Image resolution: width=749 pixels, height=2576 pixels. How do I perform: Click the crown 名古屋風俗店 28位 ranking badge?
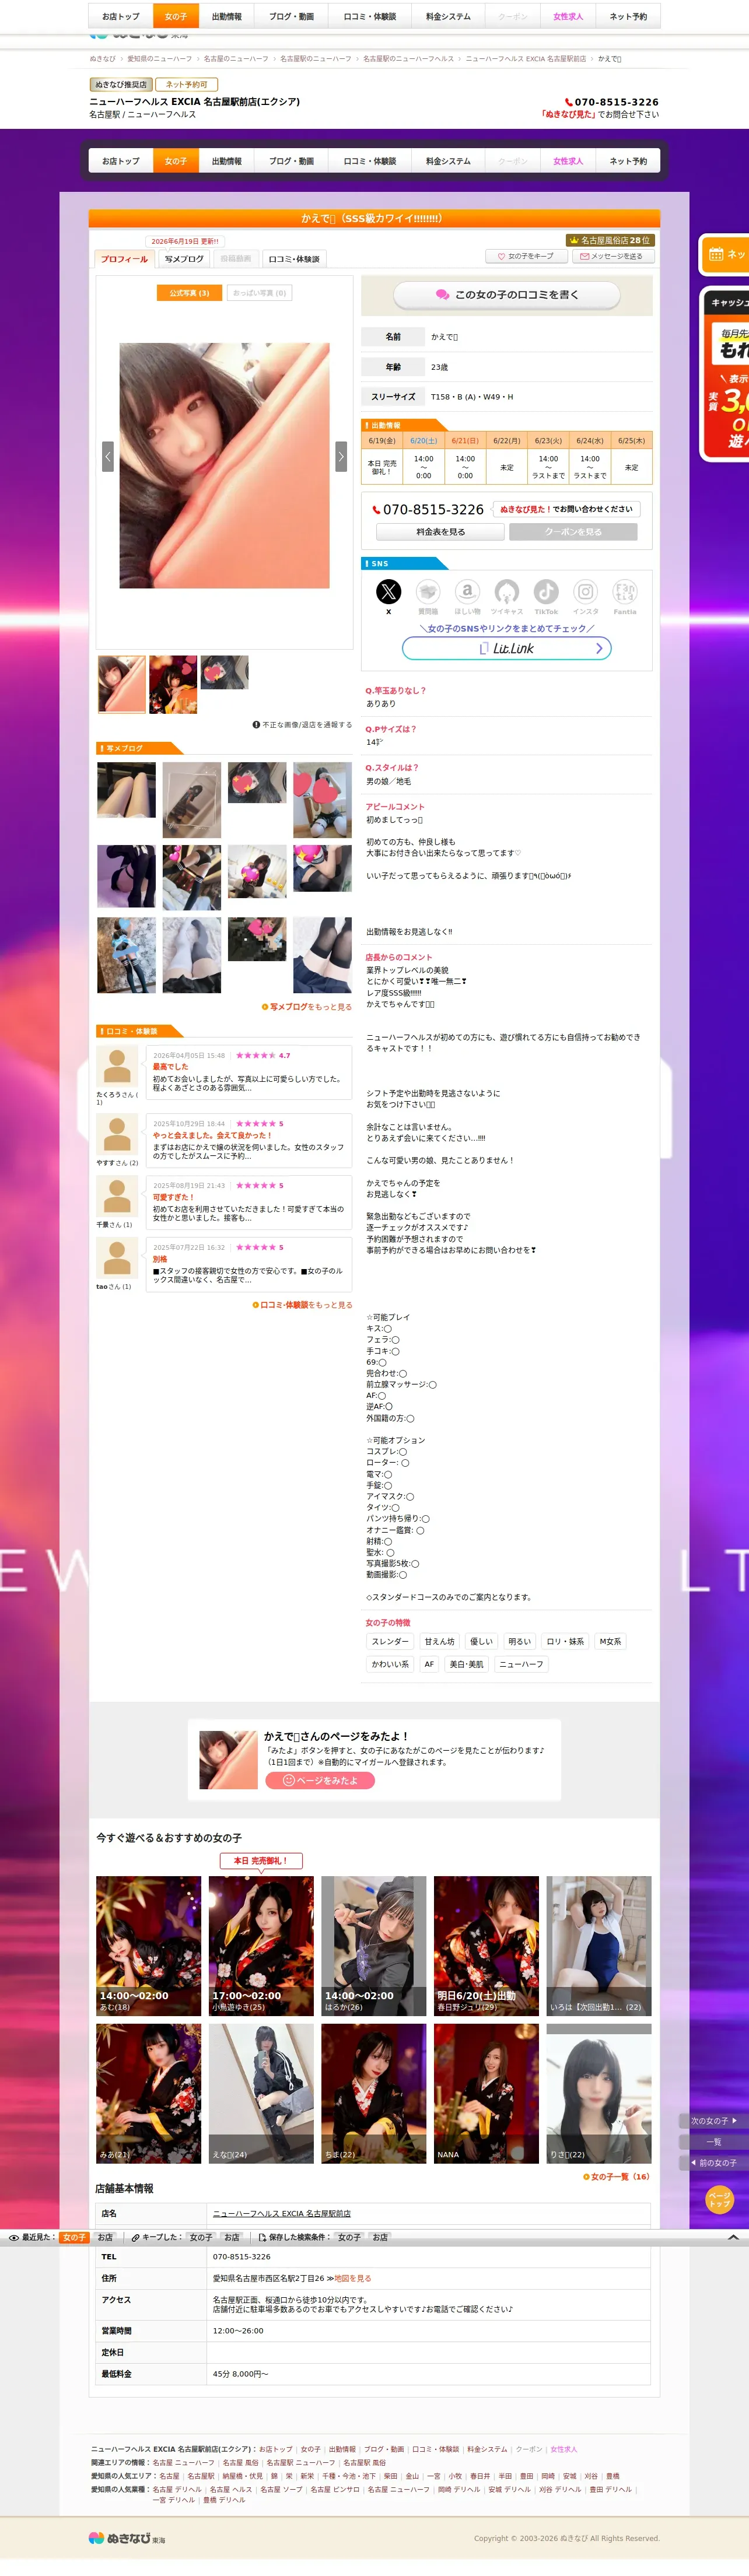(609, 240)
